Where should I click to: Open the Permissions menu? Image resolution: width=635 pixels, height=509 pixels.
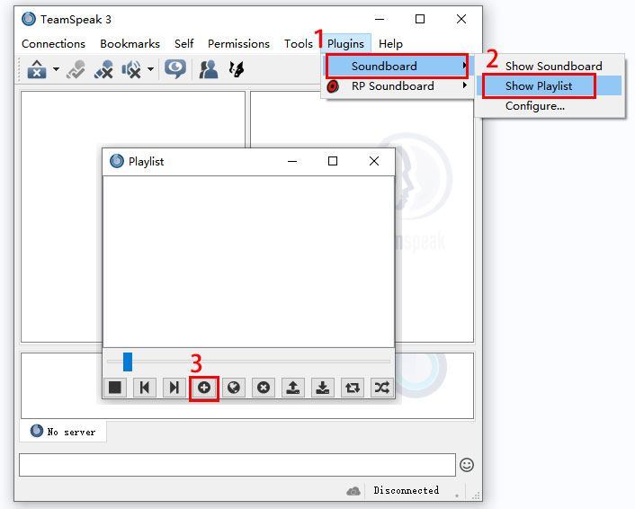point(238,44)
